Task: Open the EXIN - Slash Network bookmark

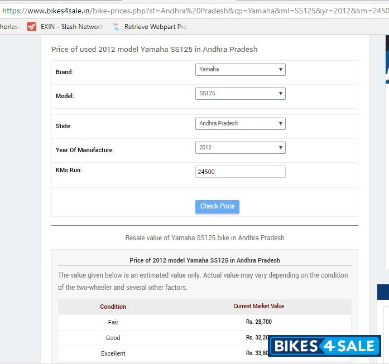Action: 72,27
